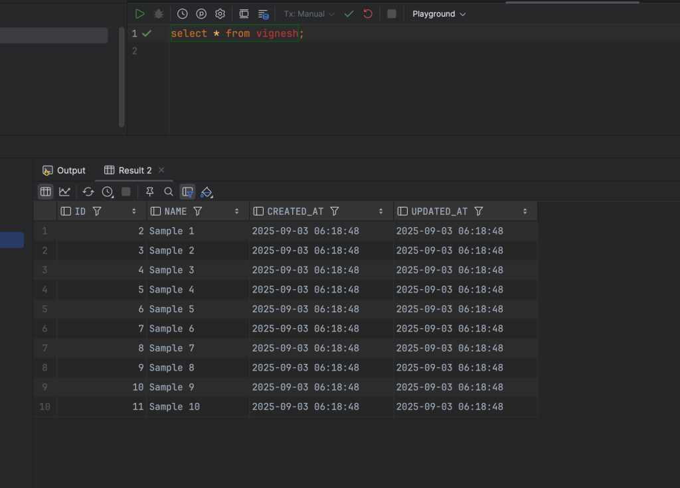Open the search icon in results toolbar

click(x=169, y=192)
